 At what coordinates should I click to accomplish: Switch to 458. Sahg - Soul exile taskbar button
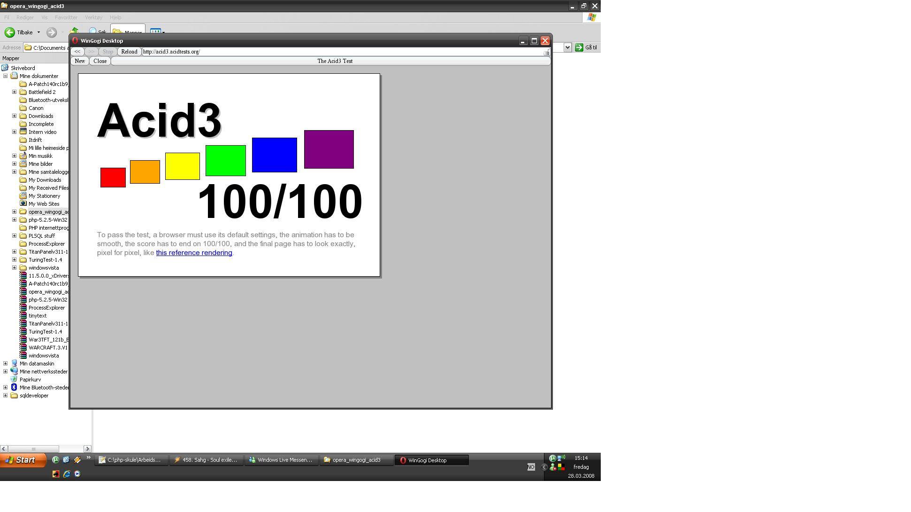point(207,460)
